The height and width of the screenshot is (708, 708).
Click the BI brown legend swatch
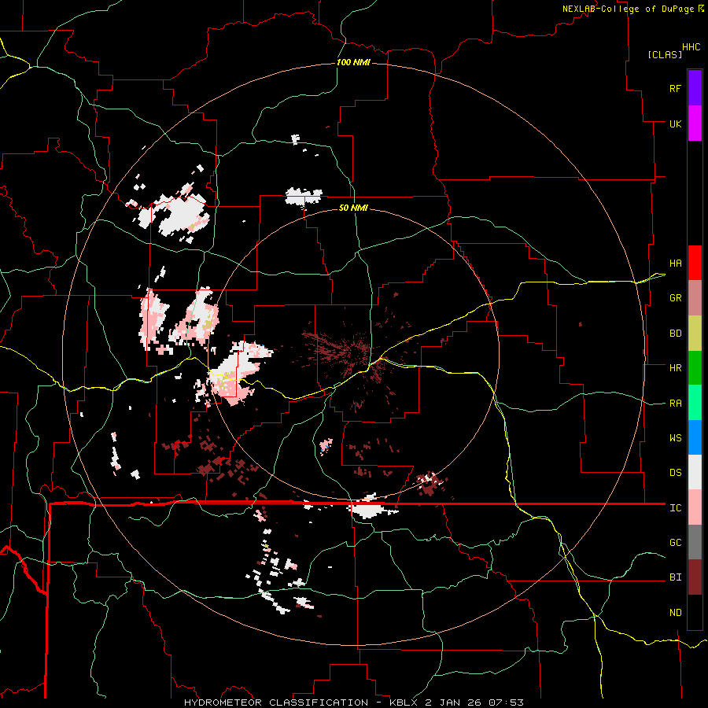695,577
